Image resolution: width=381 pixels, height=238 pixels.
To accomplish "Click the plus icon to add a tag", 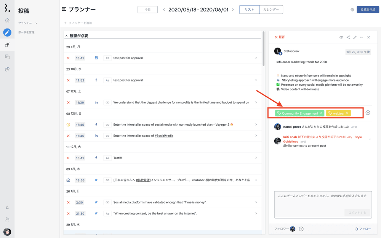I will [x=368, y=113].
